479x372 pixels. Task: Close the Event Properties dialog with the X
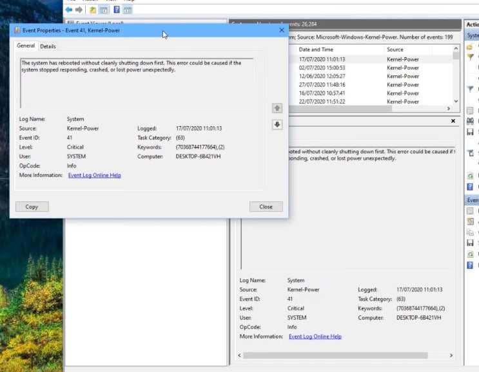(x=282, y=30)
